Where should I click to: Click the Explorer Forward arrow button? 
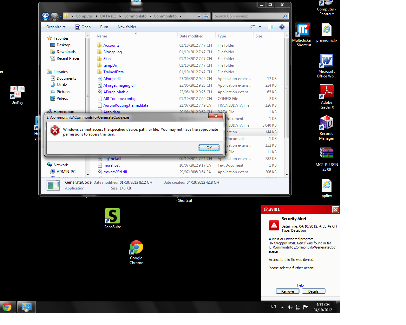point(54,16)
